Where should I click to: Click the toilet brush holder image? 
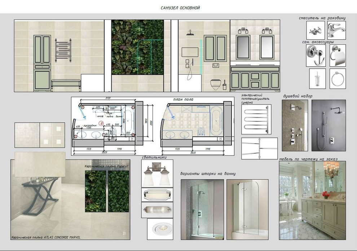[x=317, y=79]
